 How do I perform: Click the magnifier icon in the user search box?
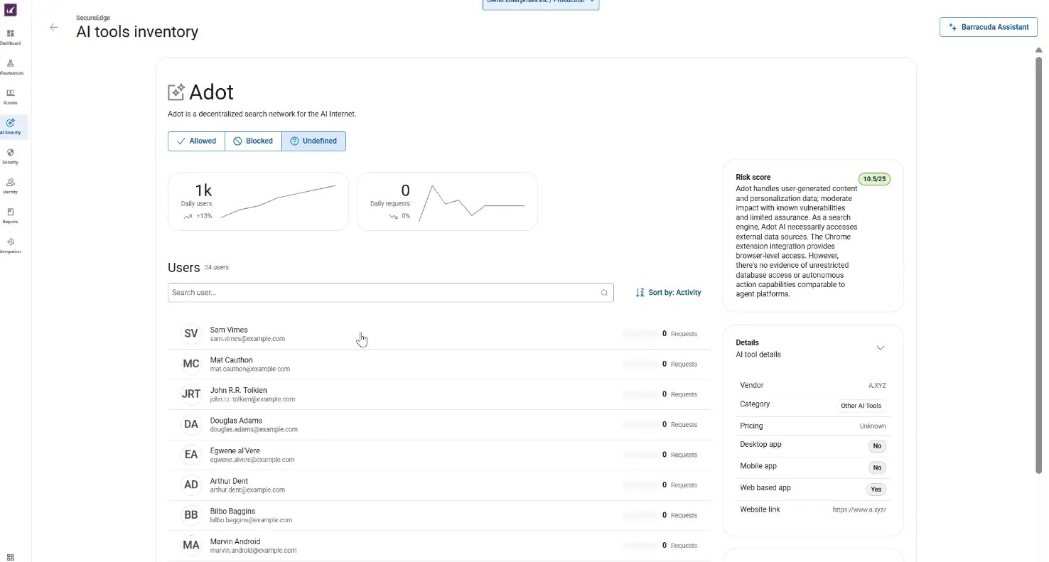click(604, 293)
